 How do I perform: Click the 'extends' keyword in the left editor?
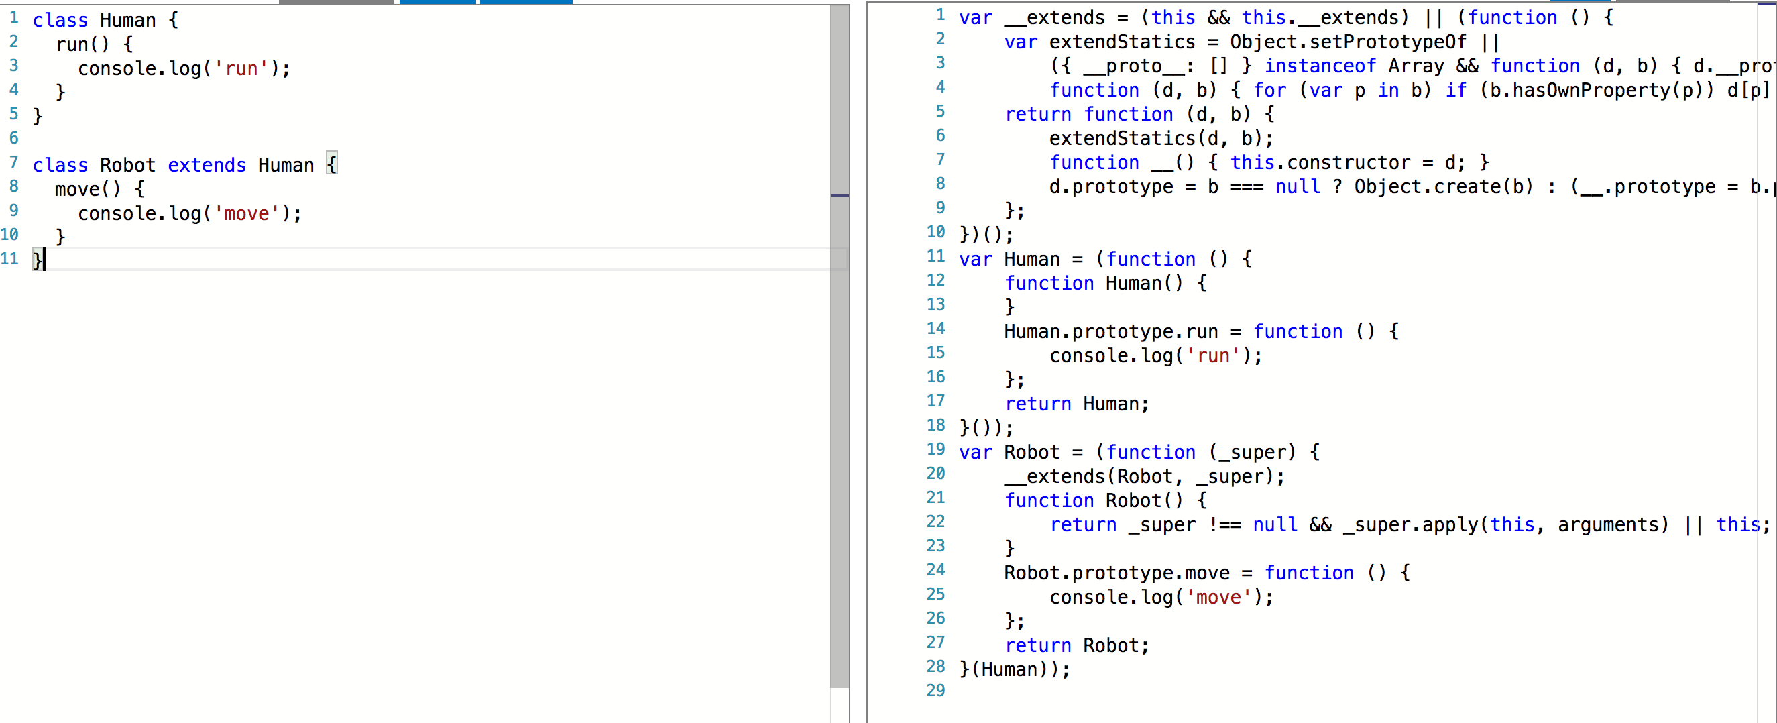point(207,165)
